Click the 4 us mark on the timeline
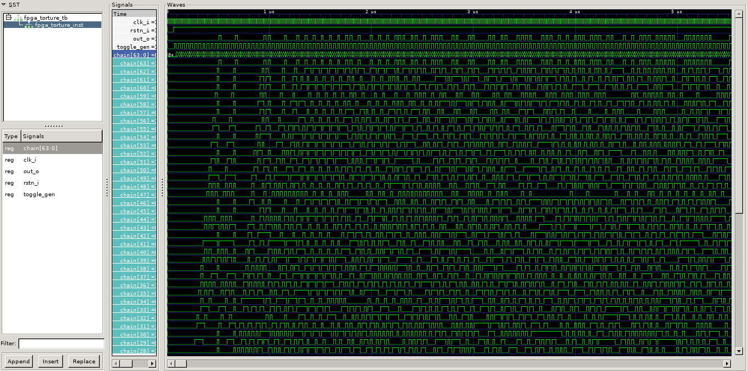The height and width of the screenshot is (371, 748). tap(575, 12)
